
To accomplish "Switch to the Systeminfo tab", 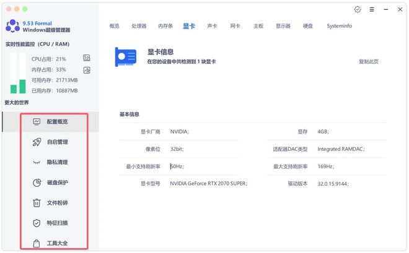I will point(340,26).
